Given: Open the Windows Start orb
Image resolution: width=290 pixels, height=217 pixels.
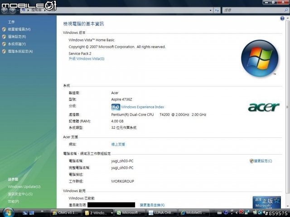Looking at the screenshot, I should [x=8, y=212].
